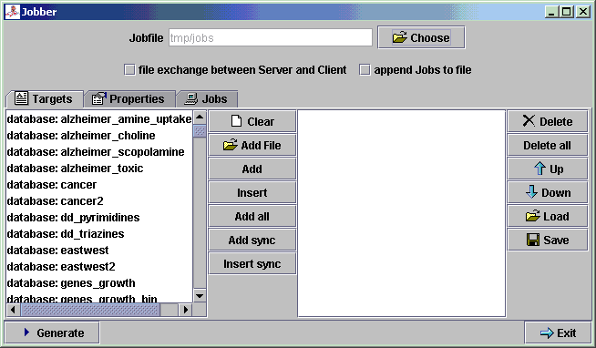Click the Insert sync button
The image size is (596, 348).
252,263
